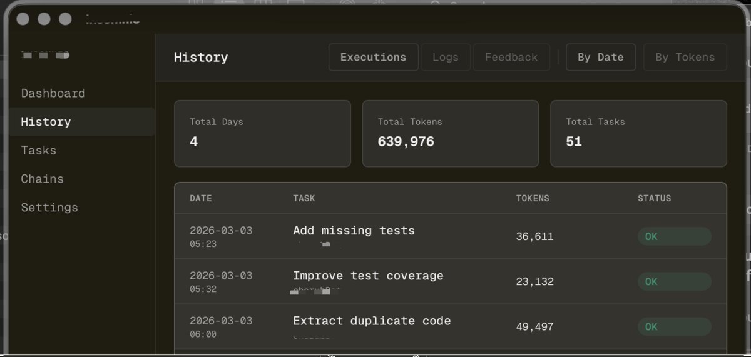Click the STATUS column header
This screenshot has width=751, height=357.
654,198
